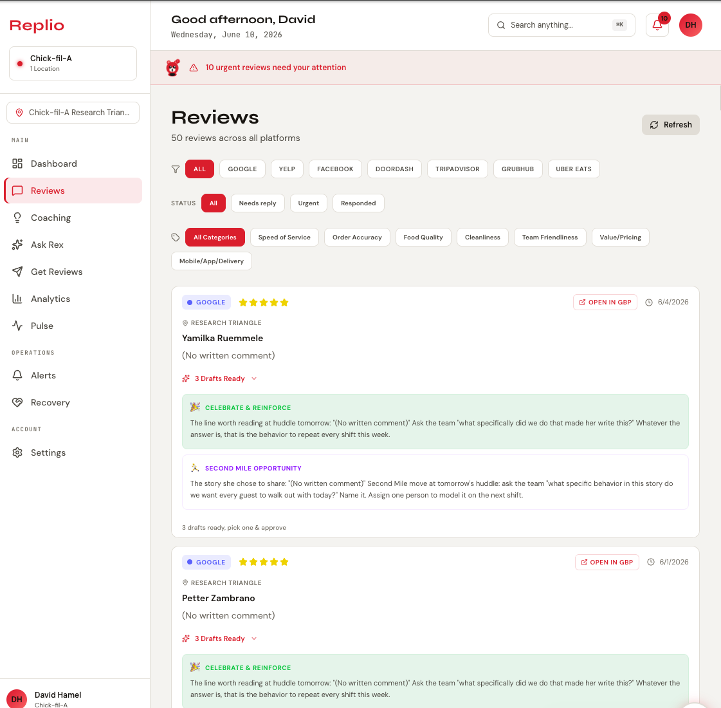This screenshot has height=708, width=721.
Task: Show only Urgent status reviews
Action: 309,203
